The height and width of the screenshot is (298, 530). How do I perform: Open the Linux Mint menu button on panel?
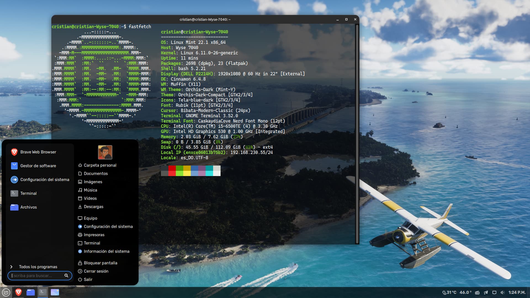point(6,292)
